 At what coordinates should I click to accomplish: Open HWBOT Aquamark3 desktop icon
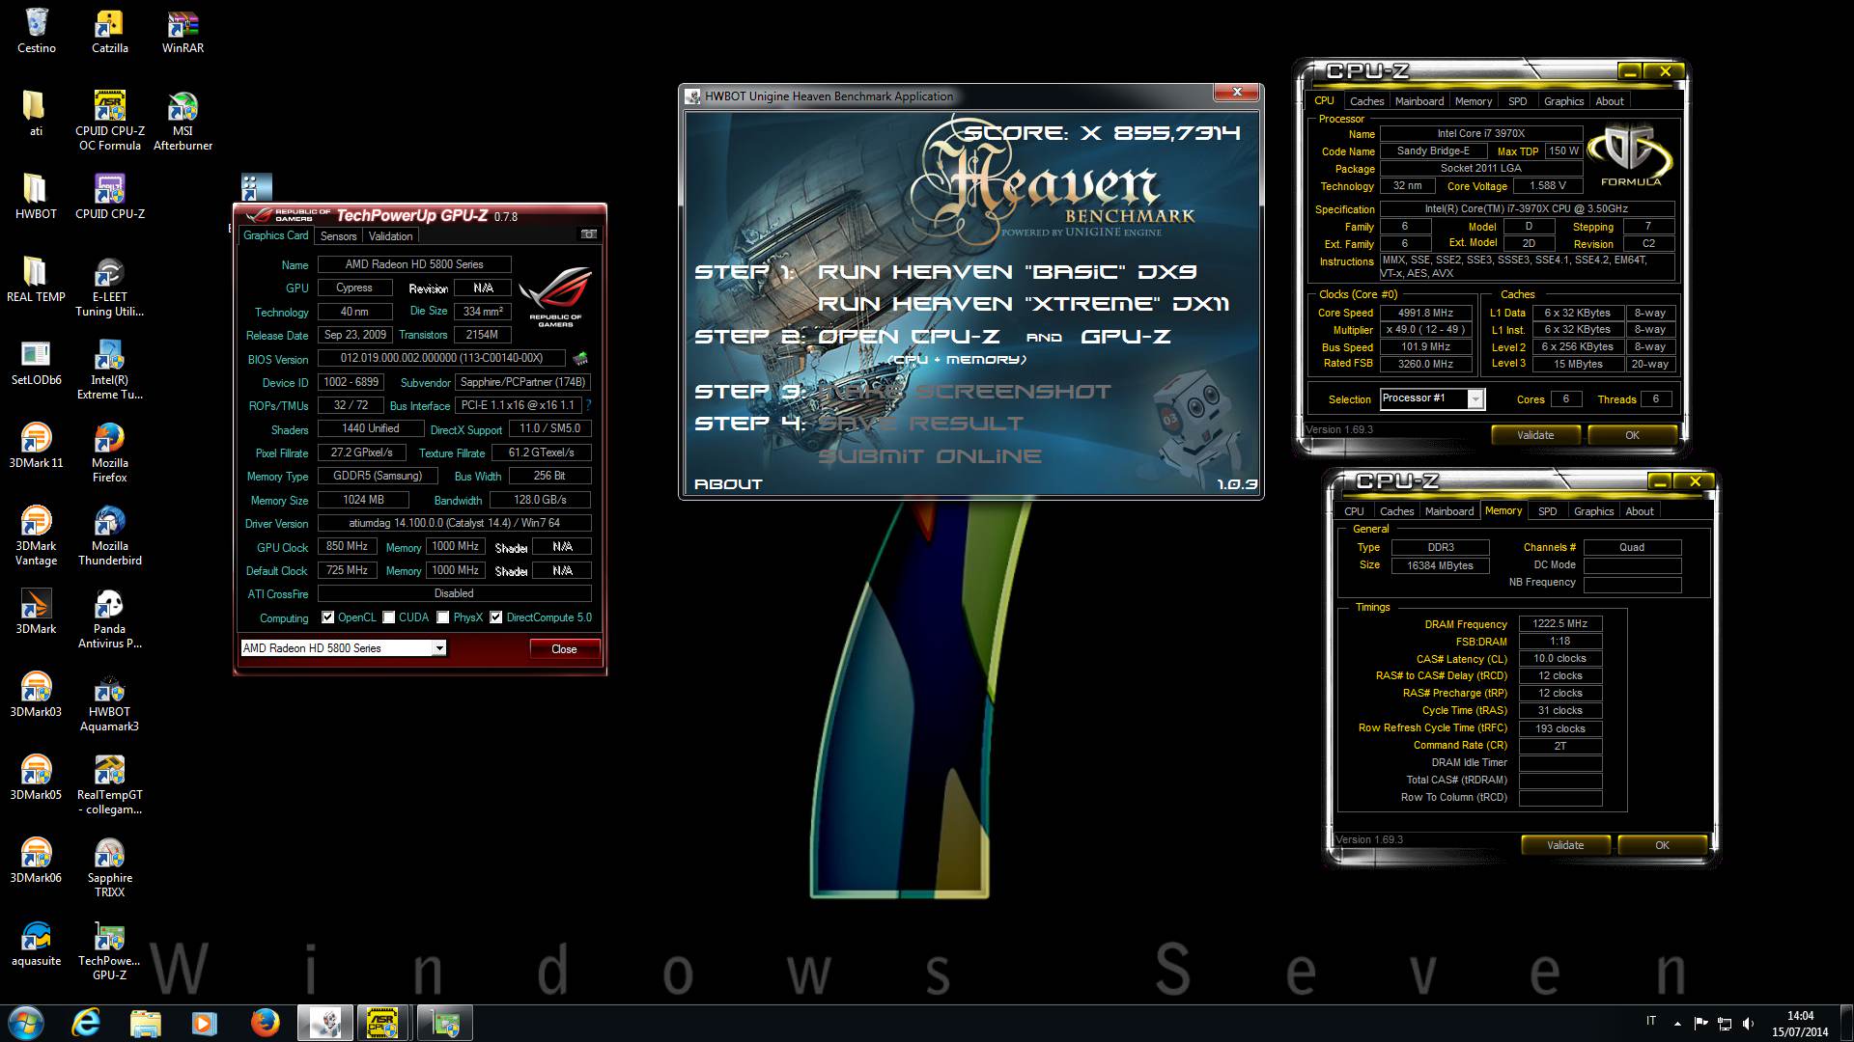tap(109, 701)
